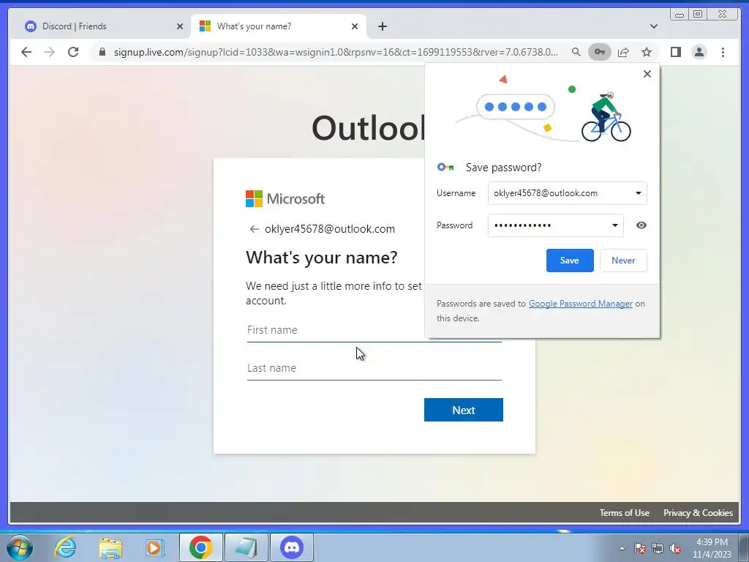Open Windows Media Player from taskbar
This screenshot has width=749, height=562.
tap(154, 547)
